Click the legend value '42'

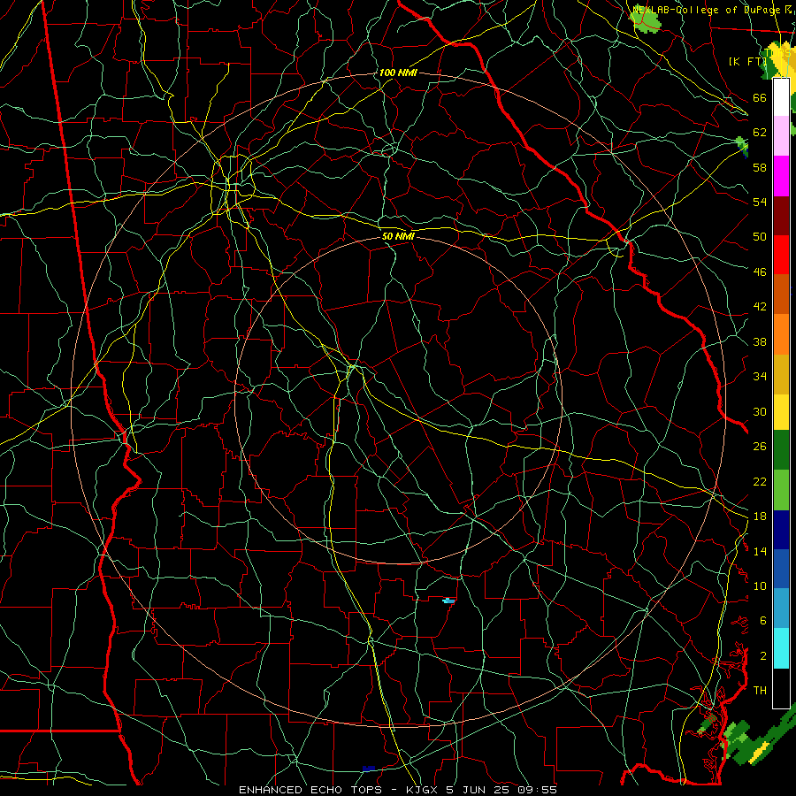760,307
